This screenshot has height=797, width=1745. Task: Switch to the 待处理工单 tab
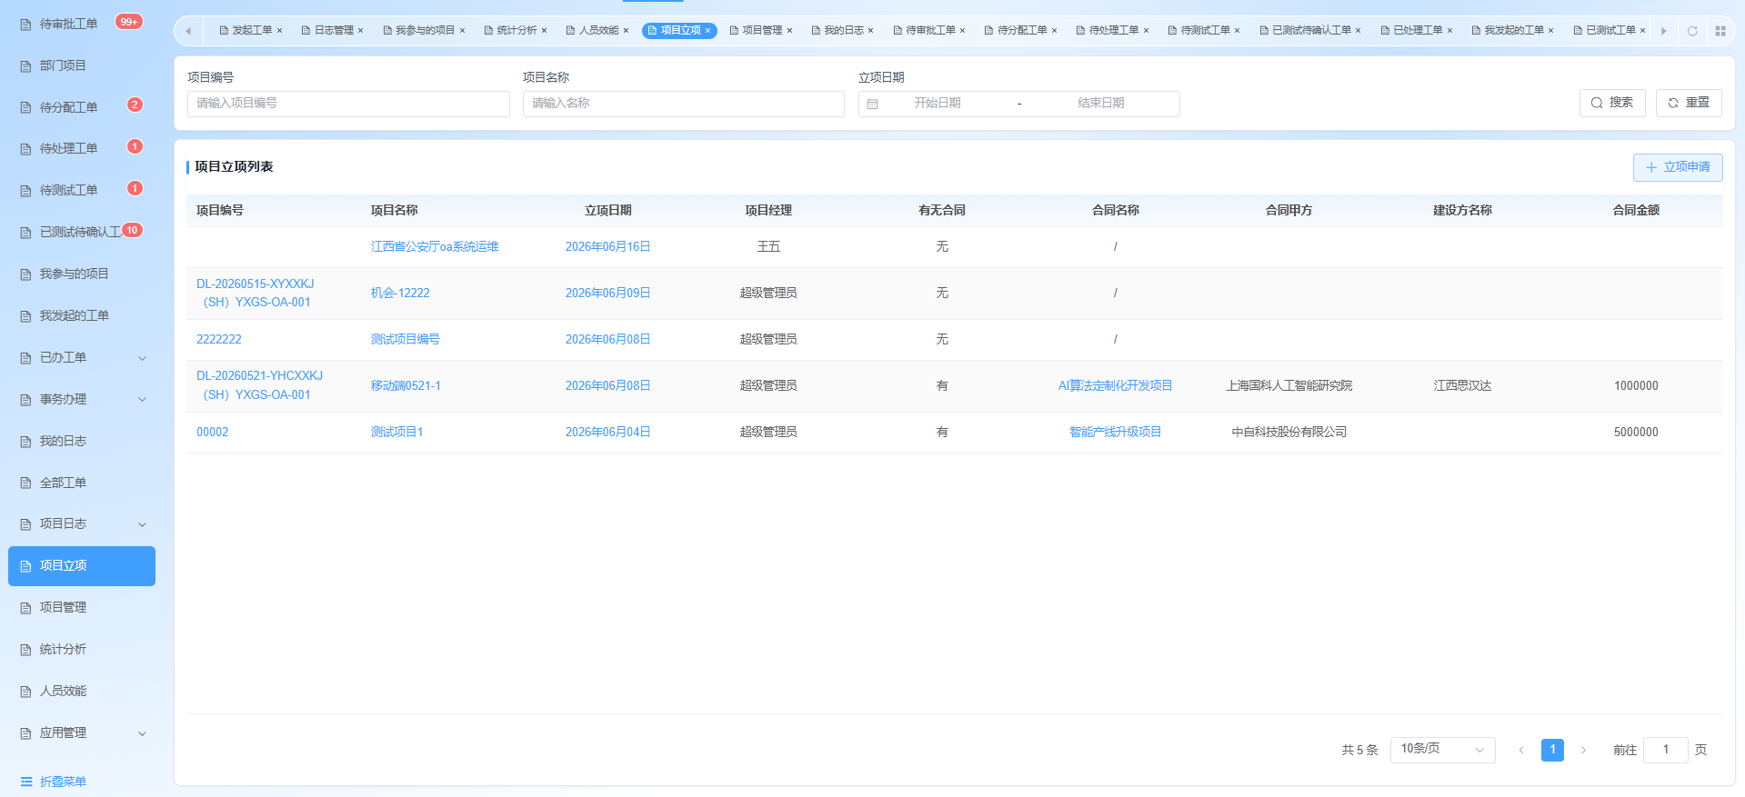[x=1114, y=31]
